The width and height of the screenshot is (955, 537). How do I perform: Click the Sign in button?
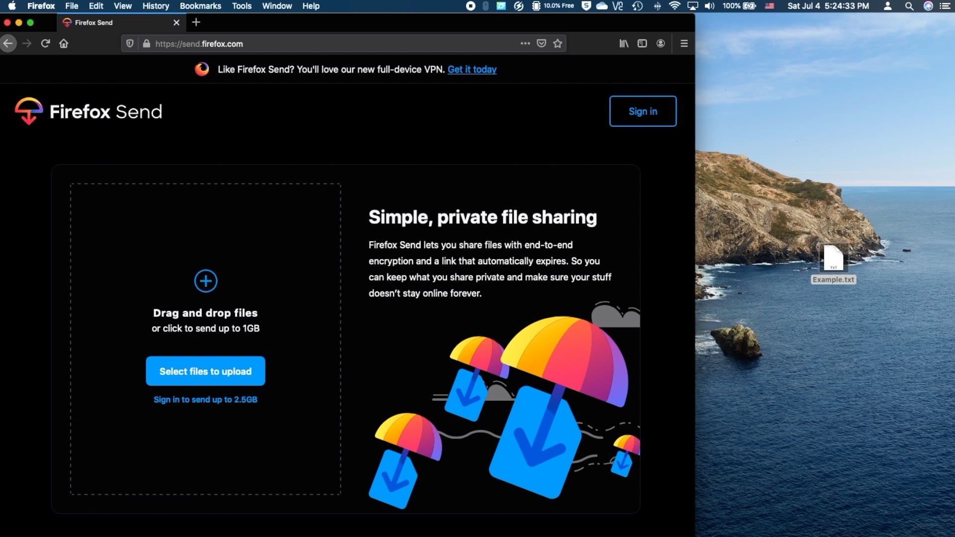643,111
